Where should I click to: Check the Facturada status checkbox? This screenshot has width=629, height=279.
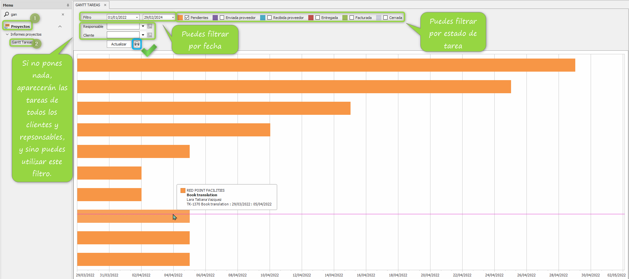pos(352,18)
